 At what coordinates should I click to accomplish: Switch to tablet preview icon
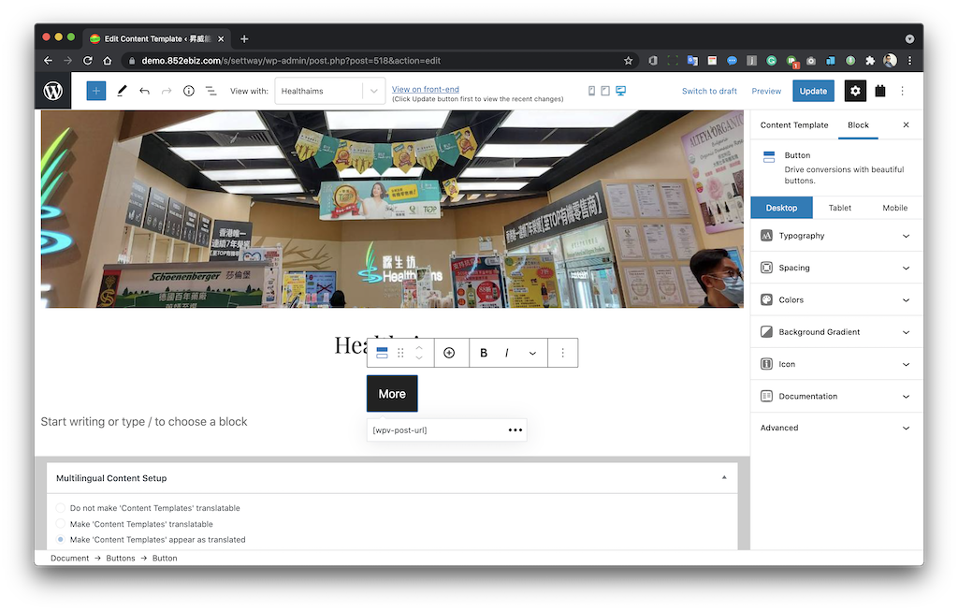point(605,91)
